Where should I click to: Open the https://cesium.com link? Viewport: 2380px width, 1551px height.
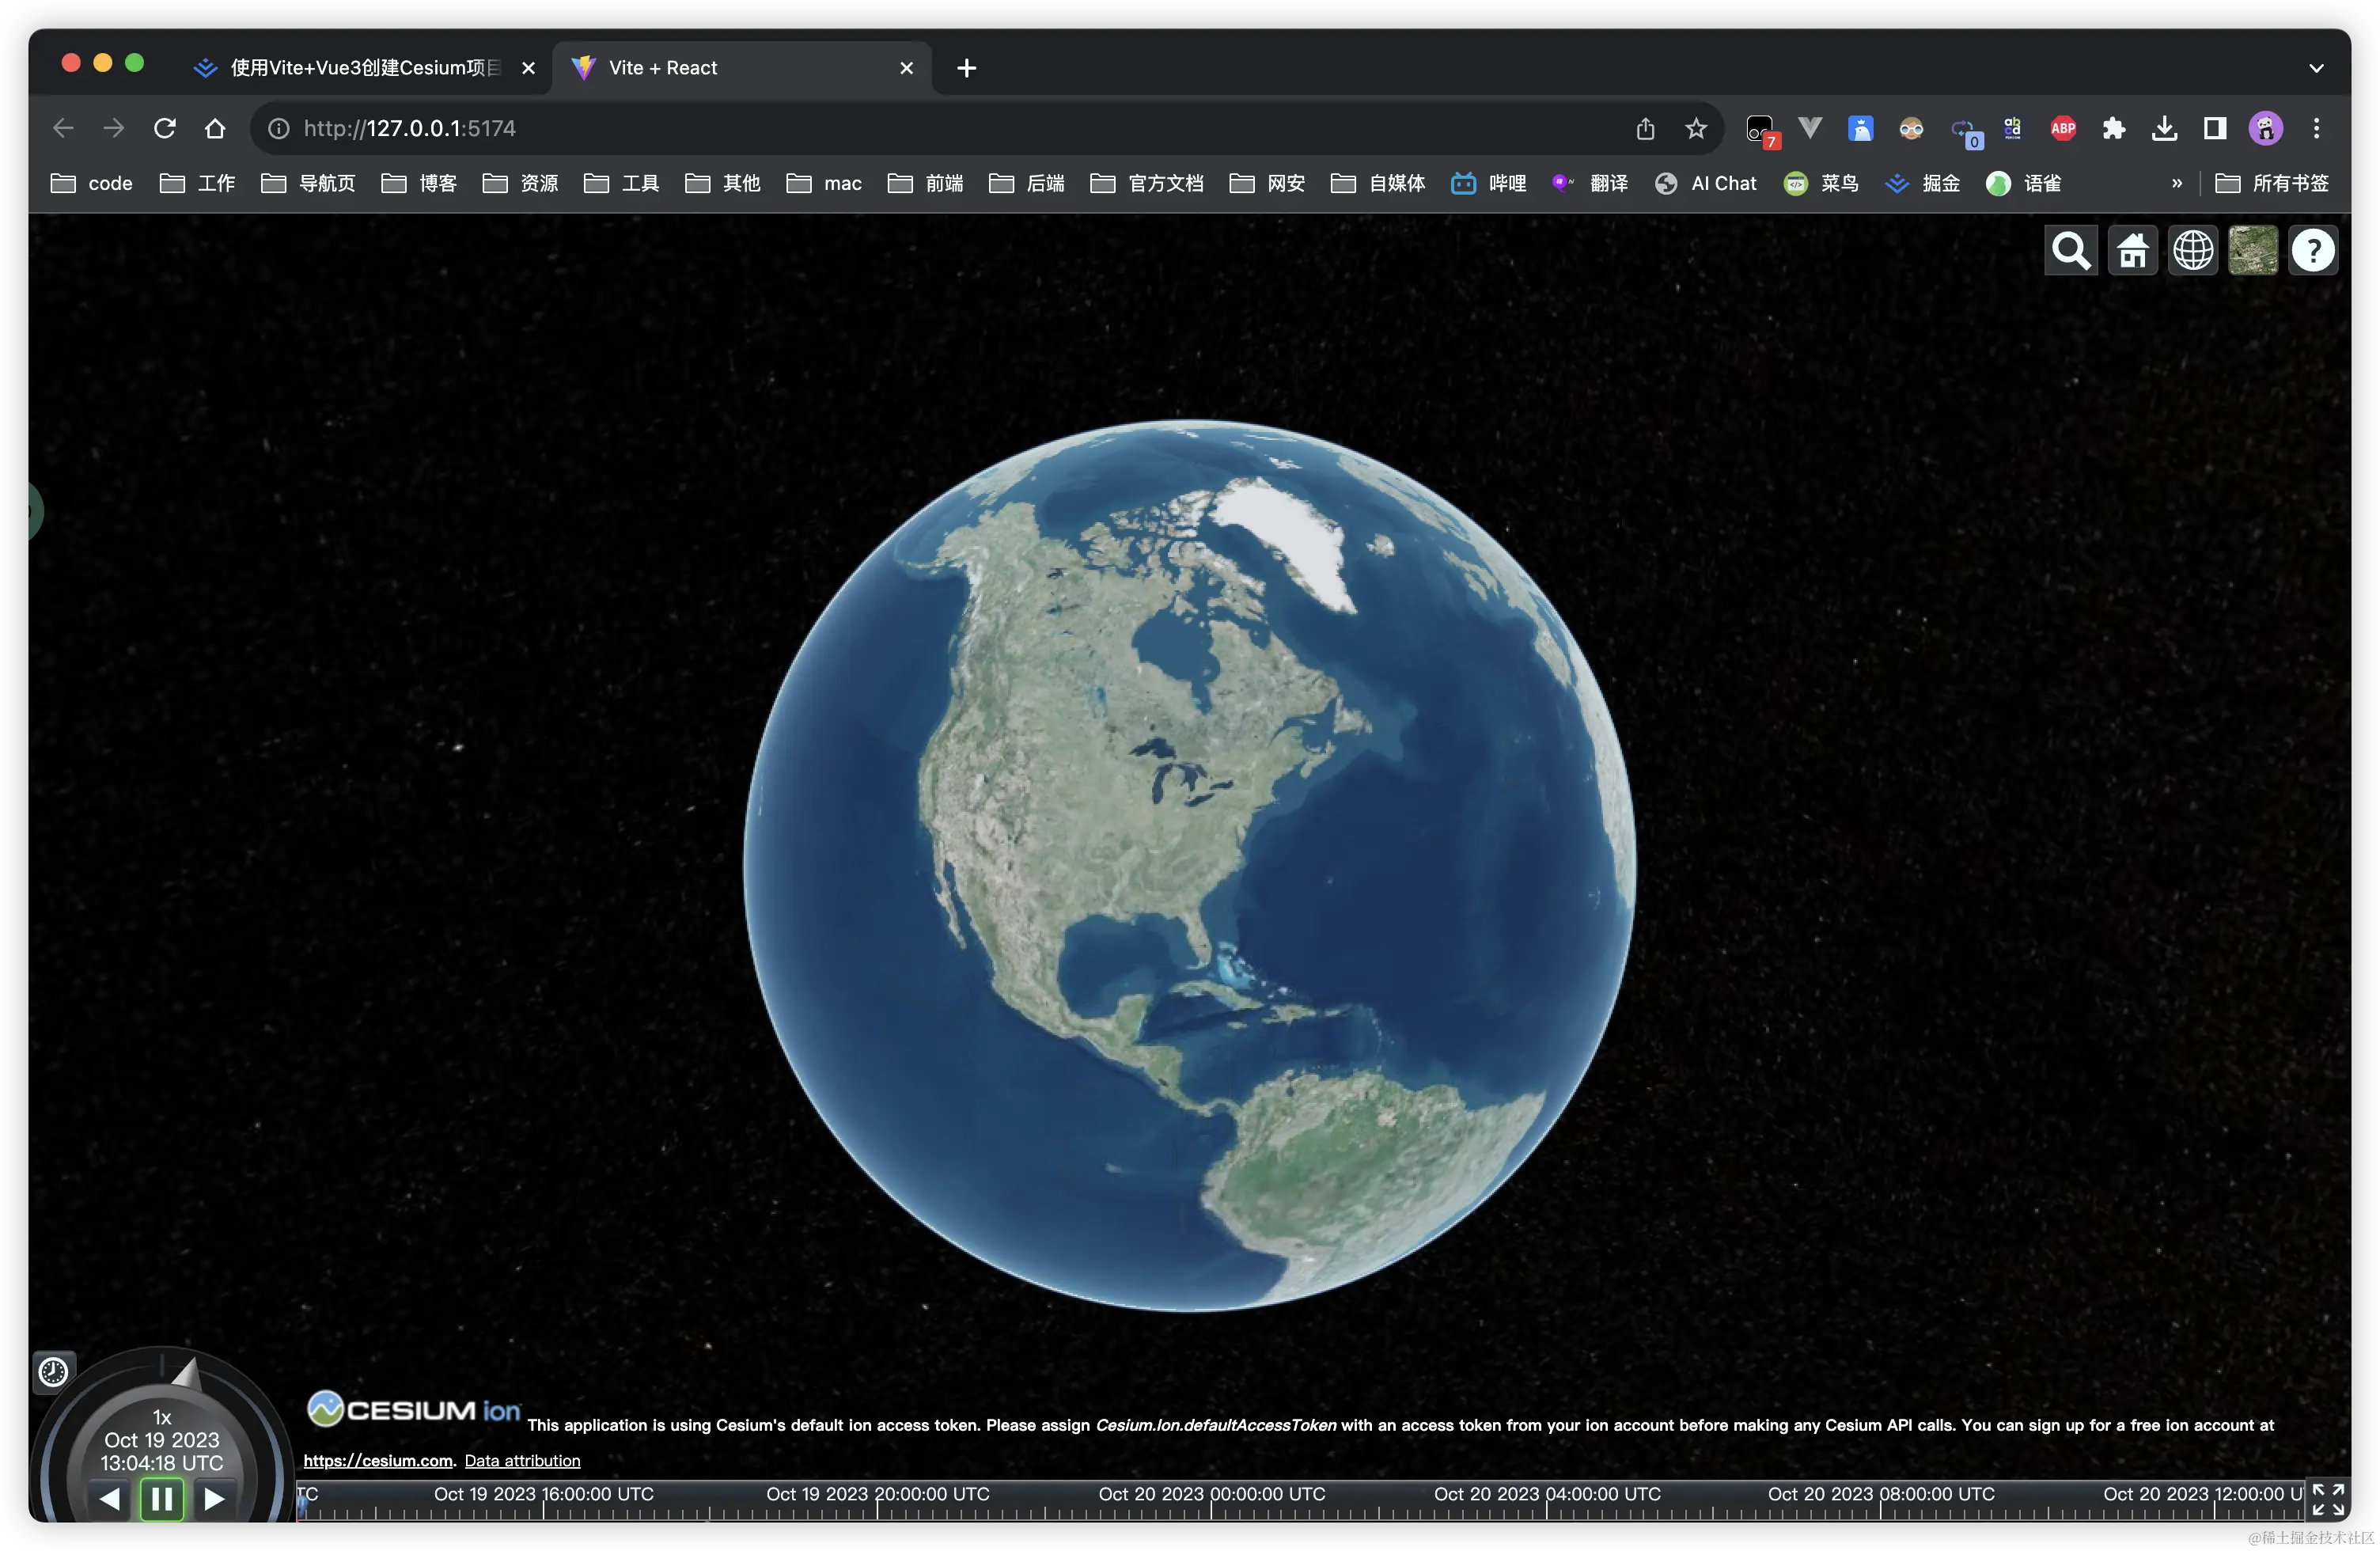click(378, 1461)
